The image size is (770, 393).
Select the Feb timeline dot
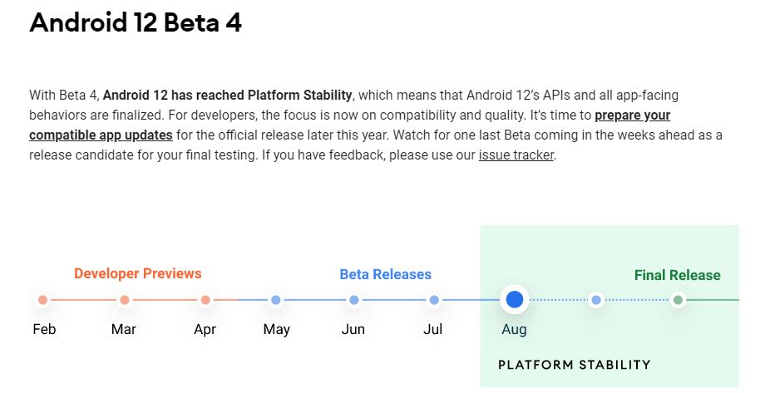click(42, 300)
